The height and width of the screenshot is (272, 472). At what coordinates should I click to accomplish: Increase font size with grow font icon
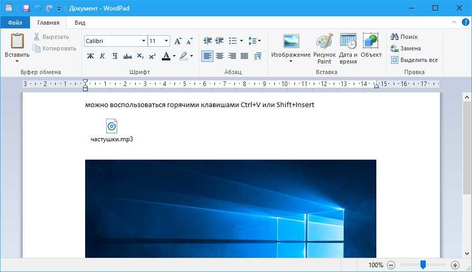tap(178, 41)
